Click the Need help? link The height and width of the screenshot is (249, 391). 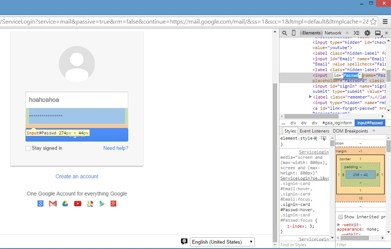(116, 148)
